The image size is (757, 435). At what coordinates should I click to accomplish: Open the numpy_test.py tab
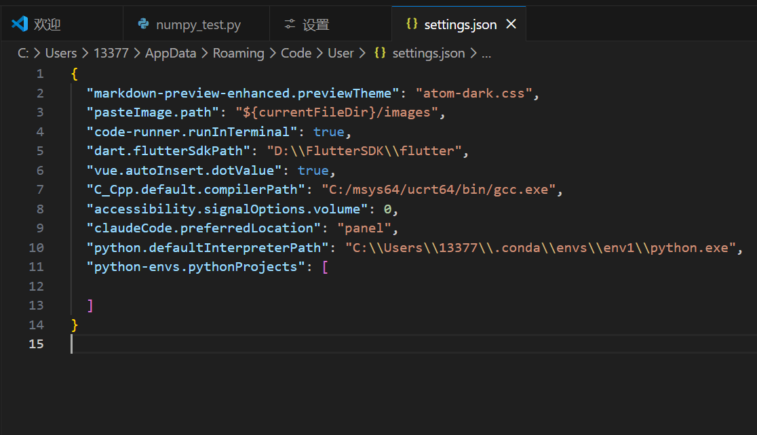click(196, 24)
